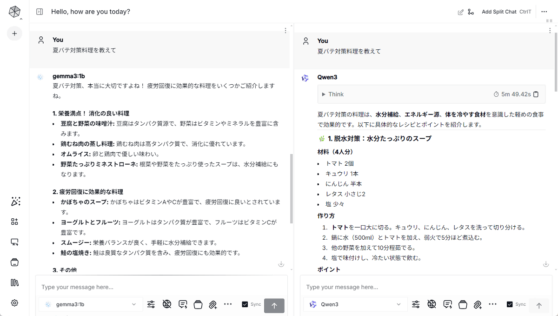The height and width of the screenshot is (316, 558).
Task: Send message in the Qwen3 pane
Action: (x=539, y=305)
